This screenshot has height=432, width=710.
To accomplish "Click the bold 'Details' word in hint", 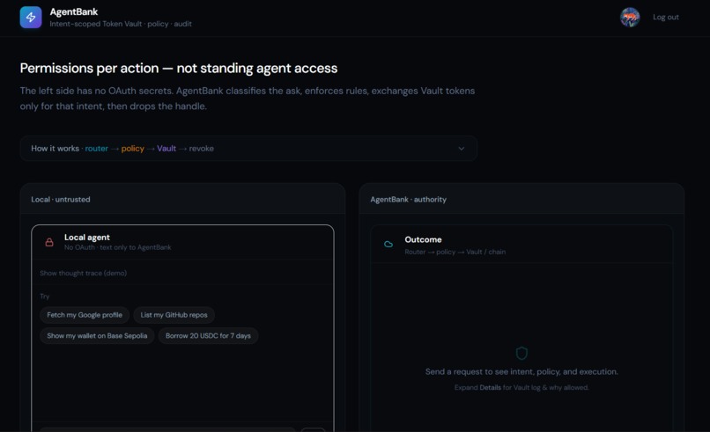I will tap(491, 388).
